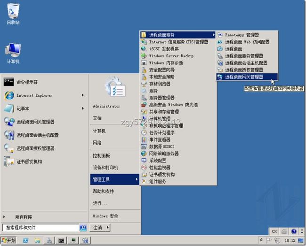Open 证书颁发机构 in the 管理工具 menu
The width and height of the screenshot is (306, 246).
(178, 175)
